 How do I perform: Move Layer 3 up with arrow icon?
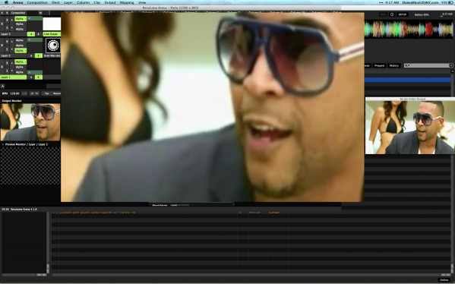(12, 20)
